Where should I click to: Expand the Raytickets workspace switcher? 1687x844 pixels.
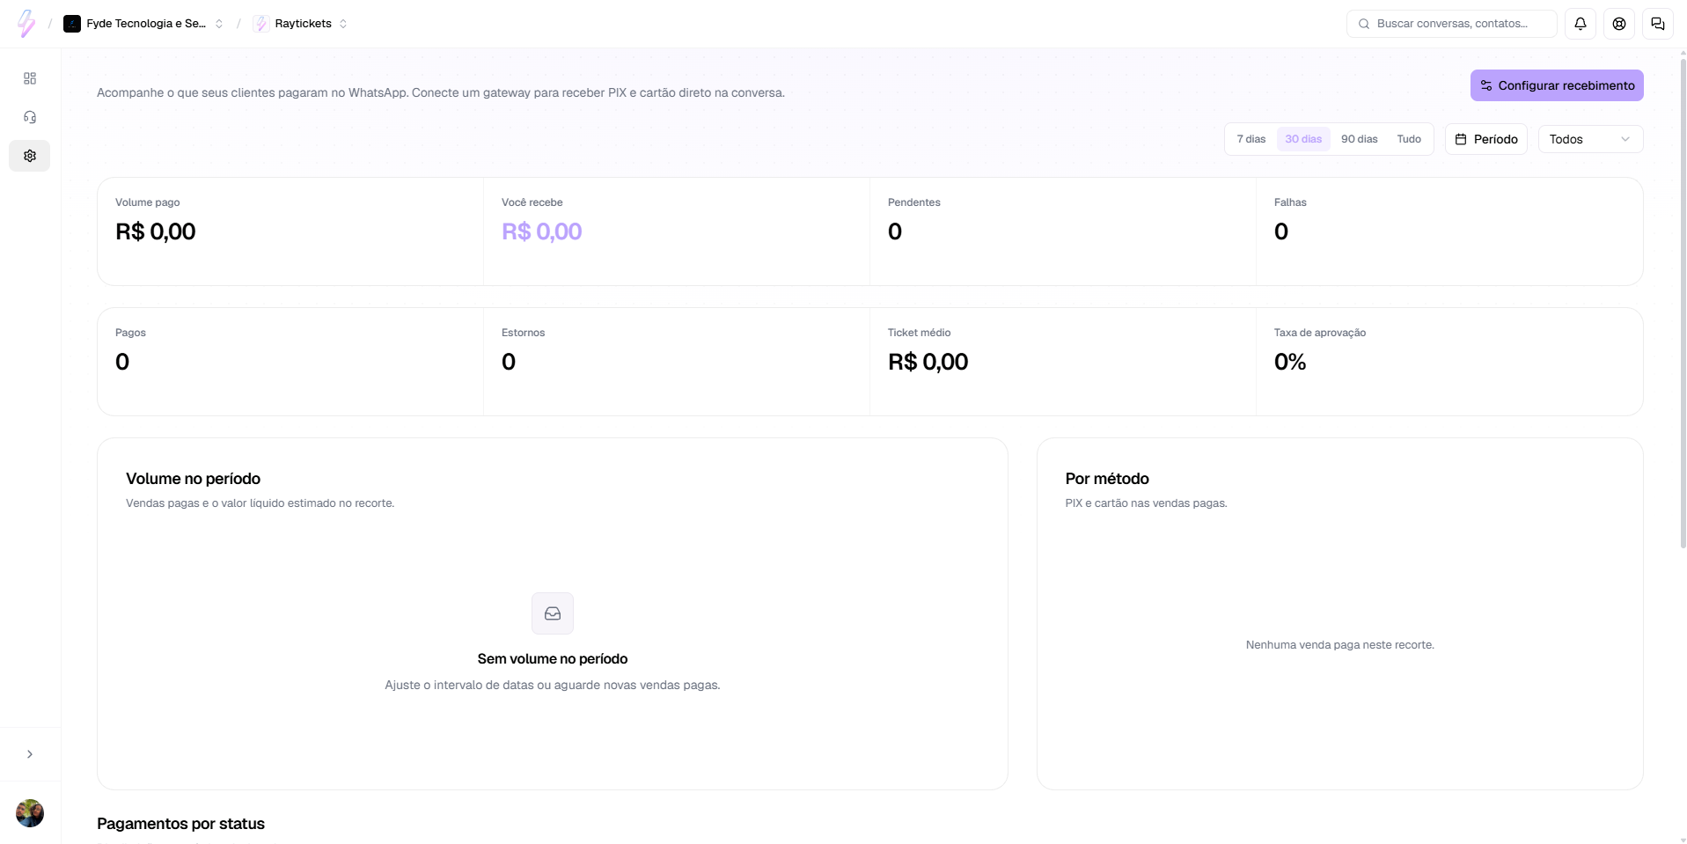300,24
